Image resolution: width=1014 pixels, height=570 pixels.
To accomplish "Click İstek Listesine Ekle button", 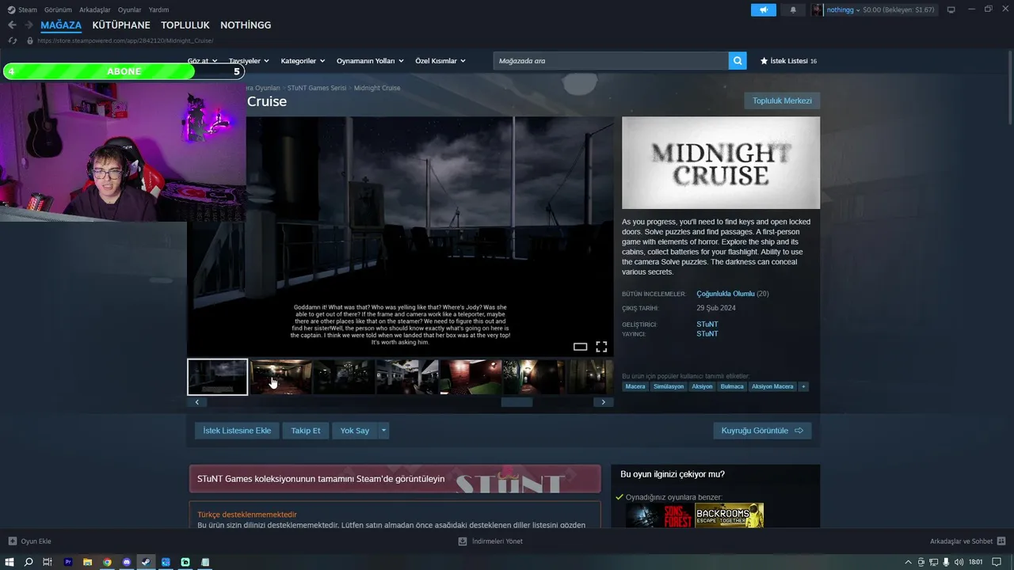I will pyautogui.click(x=237, y=431).
